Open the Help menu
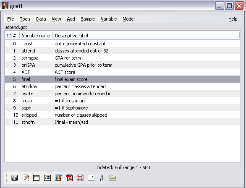 pyautogui.click(x=233, y=19)
